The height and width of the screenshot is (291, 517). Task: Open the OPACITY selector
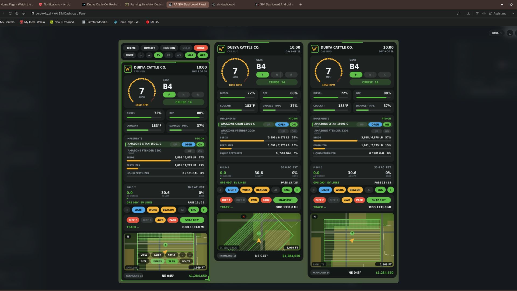[149, 48]
